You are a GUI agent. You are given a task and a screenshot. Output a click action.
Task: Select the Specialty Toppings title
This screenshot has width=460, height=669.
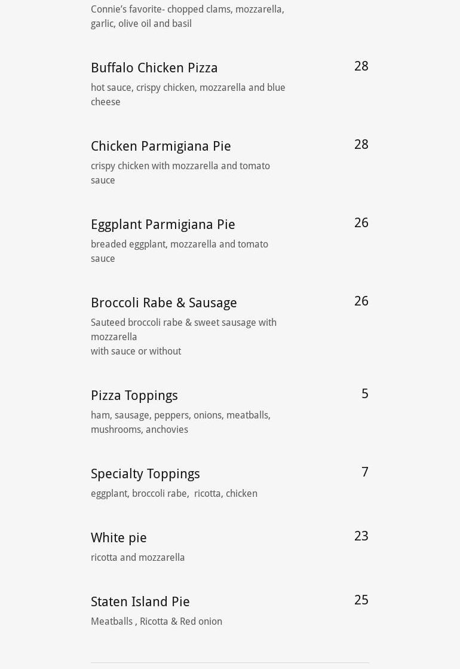click(x=145, y=474)
